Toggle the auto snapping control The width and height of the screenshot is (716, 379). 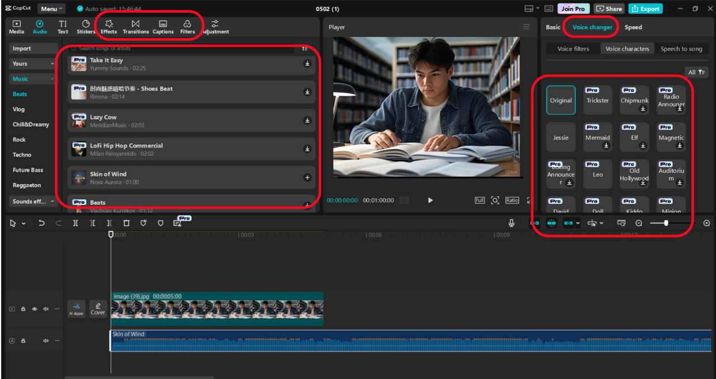pos(552,223)
